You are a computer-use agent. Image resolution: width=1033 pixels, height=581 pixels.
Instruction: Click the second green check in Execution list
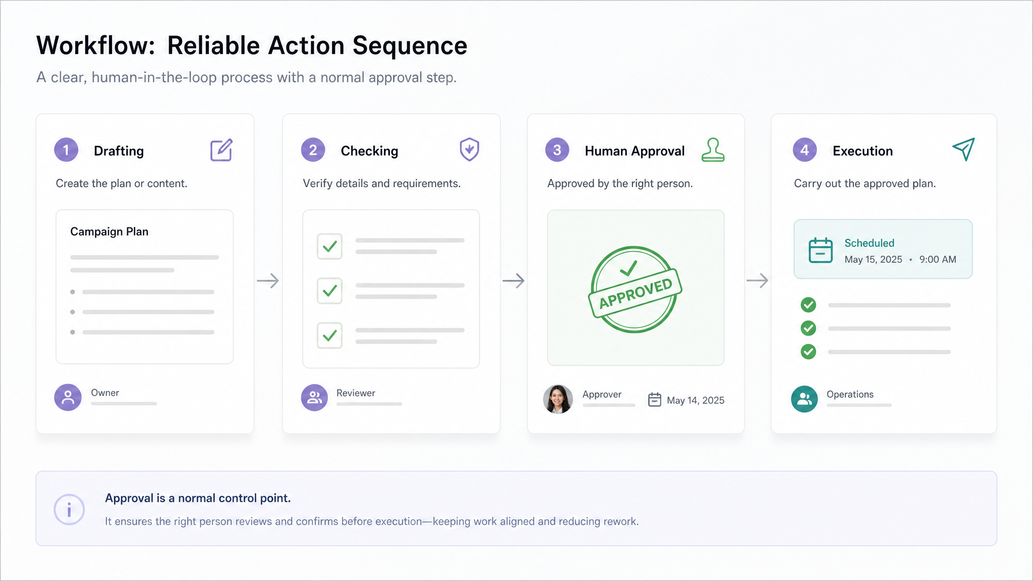coord(809,328)
